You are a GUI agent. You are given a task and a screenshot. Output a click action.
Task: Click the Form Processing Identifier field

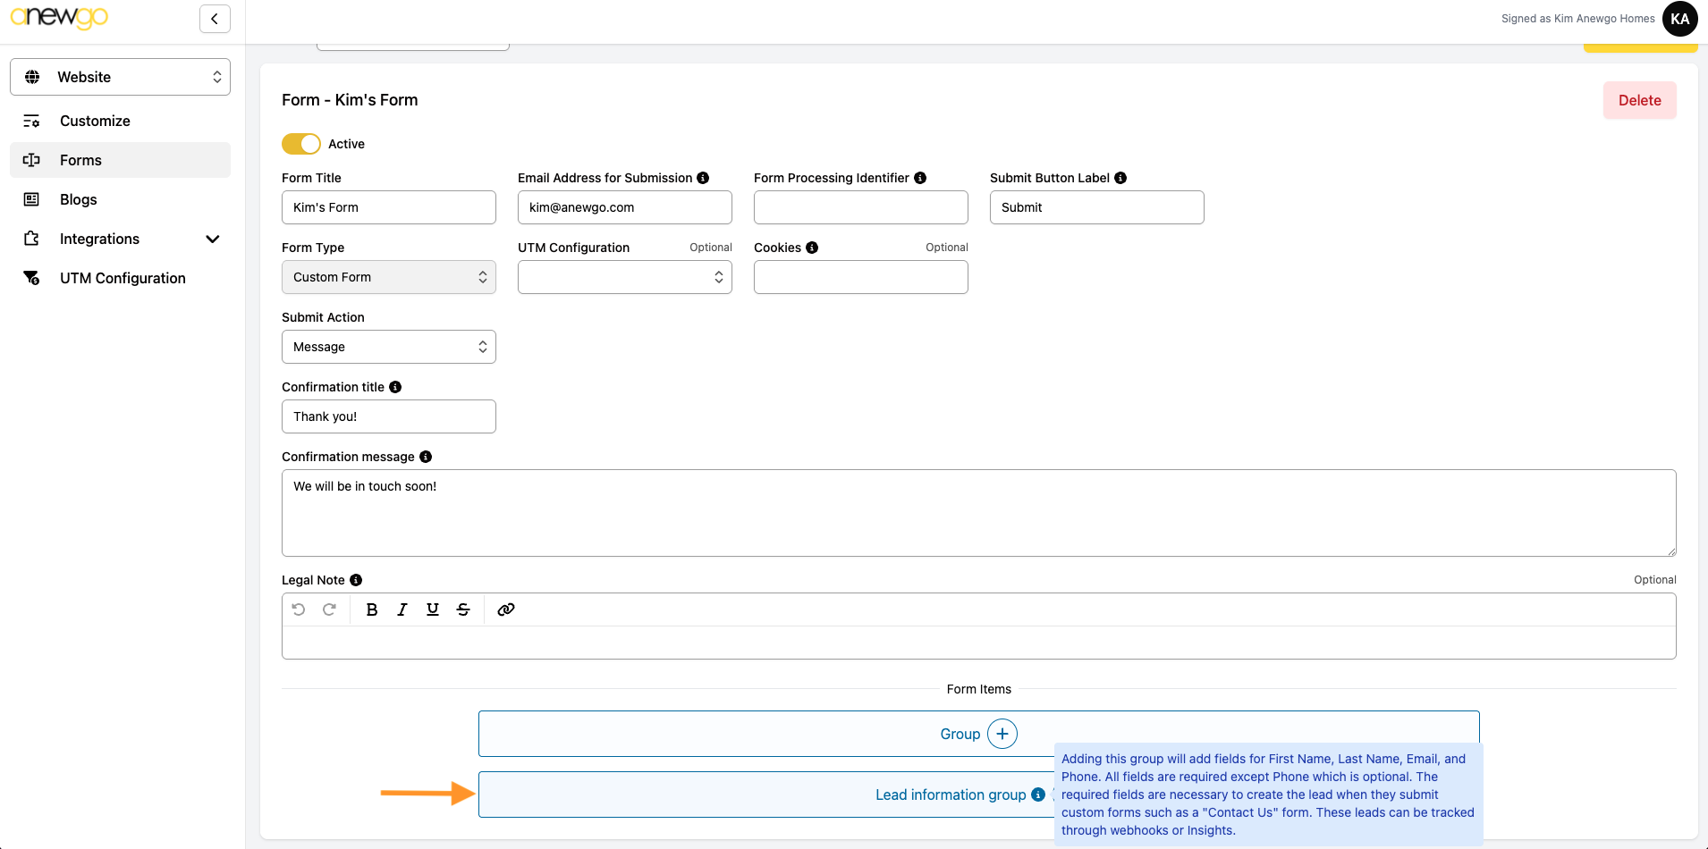(860, 207)
